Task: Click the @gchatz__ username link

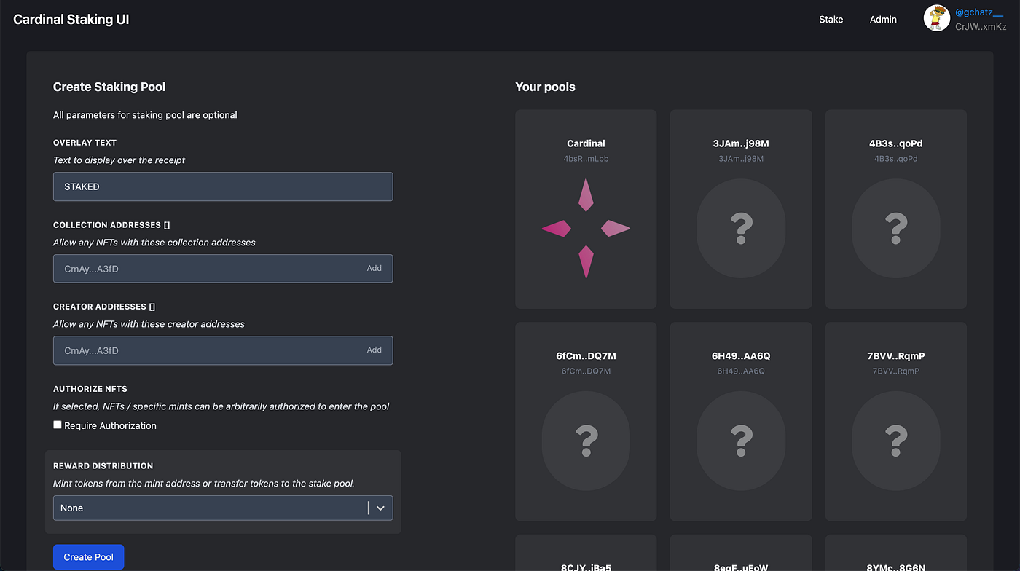Action: (978, 12)
